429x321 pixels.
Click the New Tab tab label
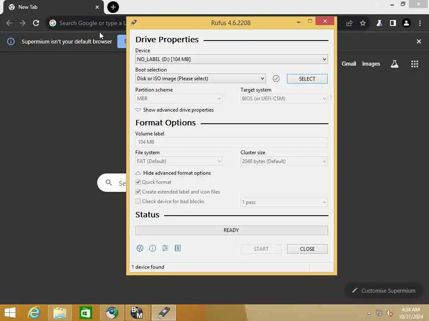[x=28, y=7]
